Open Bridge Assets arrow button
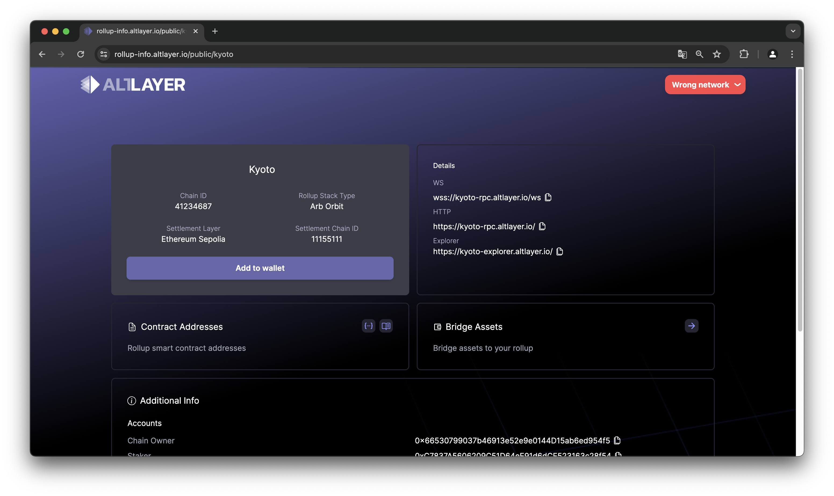834x496 pixels. pos(692,326)
